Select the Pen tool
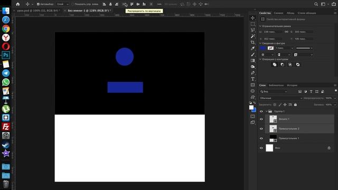 (x=252, y=73)
